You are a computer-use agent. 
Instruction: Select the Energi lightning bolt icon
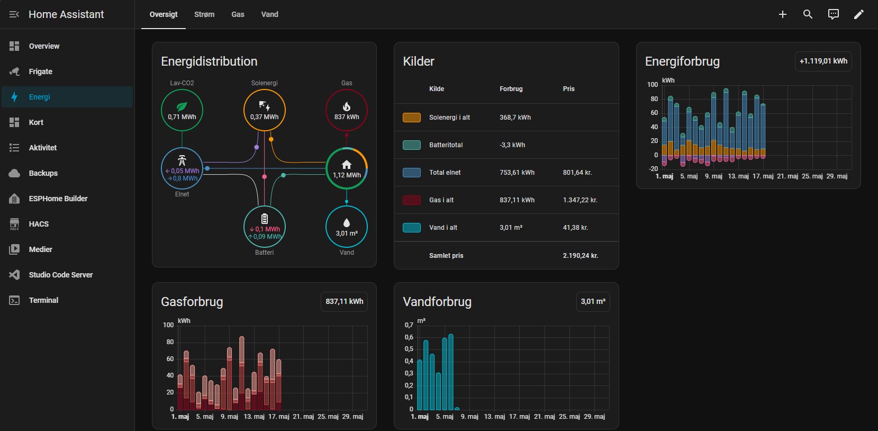pyautogui.click(x=14, y=97)
